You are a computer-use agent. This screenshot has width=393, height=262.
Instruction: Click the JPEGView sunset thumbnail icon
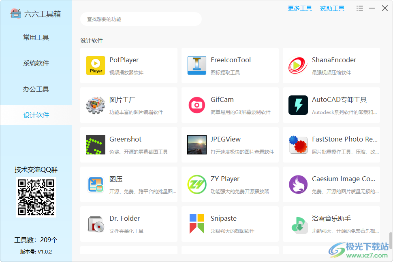tap(197, 145)
